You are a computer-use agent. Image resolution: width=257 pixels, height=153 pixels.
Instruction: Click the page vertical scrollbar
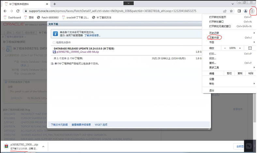coord(254,108)
